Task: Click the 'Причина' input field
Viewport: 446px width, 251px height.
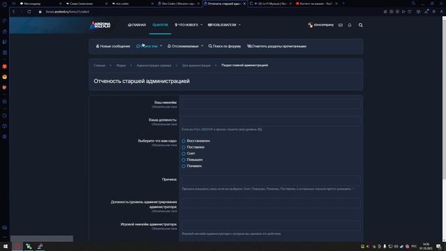Action: pyautogui.click(x=271, y=181)
